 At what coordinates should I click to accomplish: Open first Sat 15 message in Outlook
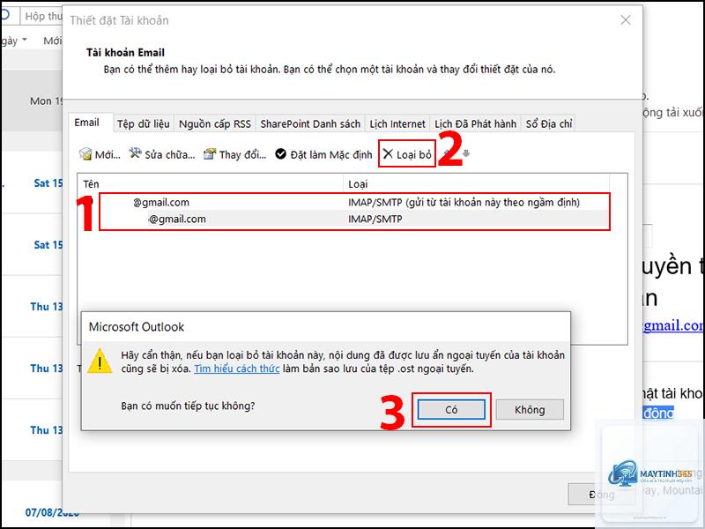pos(33,183)
